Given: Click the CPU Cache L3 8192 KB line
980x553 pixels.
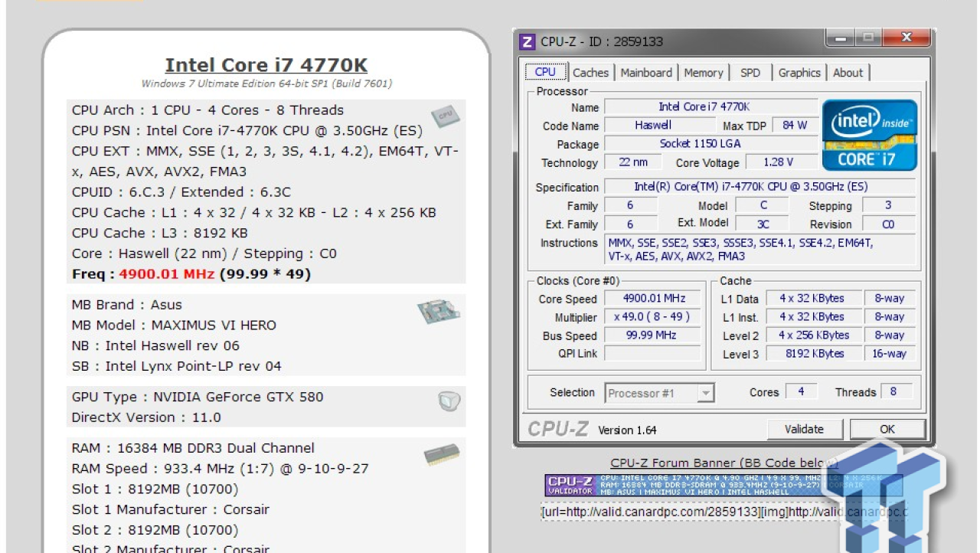Looking at the screenshot, I should (x=160, y=233).
